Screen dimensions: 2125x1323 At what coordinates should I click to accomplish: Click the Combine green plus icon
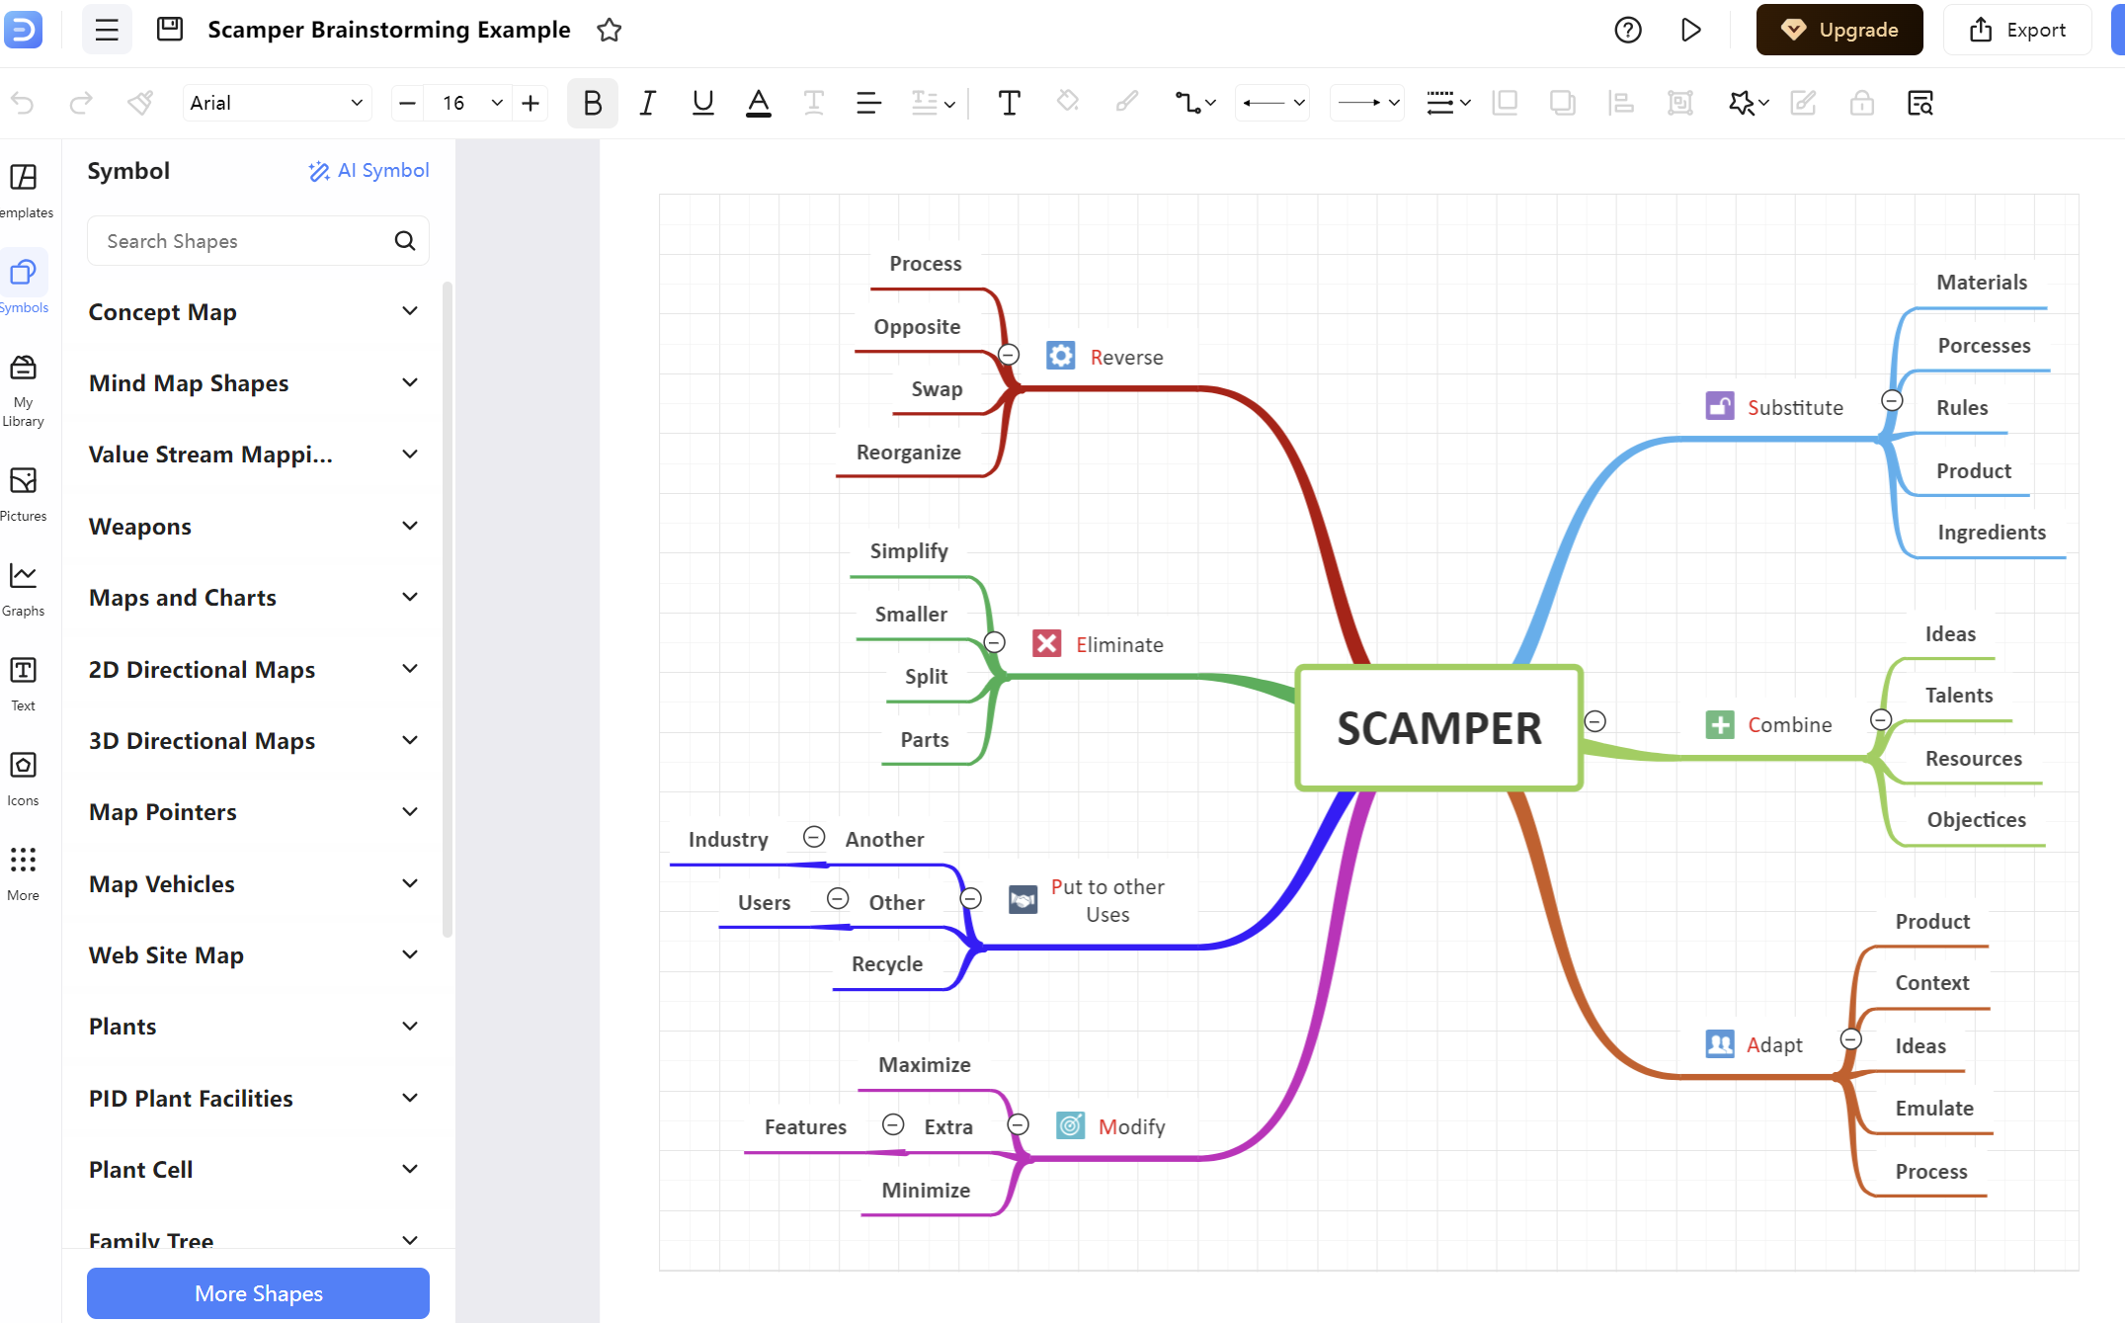click(x=1720, y=724)
